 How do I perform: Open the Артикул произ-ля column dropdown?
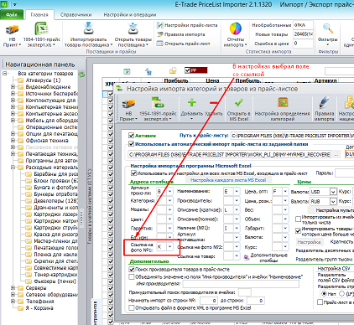tap(170, 192)
